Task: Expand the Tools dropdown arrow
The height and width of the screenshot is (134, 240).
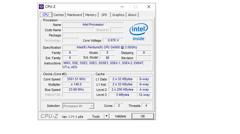Action: click(107, 116)
